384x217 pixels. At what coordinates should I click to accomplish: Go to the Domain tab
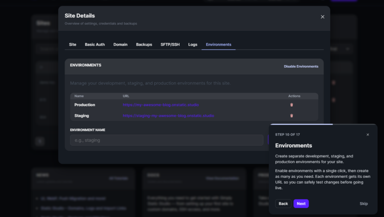coord(120,45)
